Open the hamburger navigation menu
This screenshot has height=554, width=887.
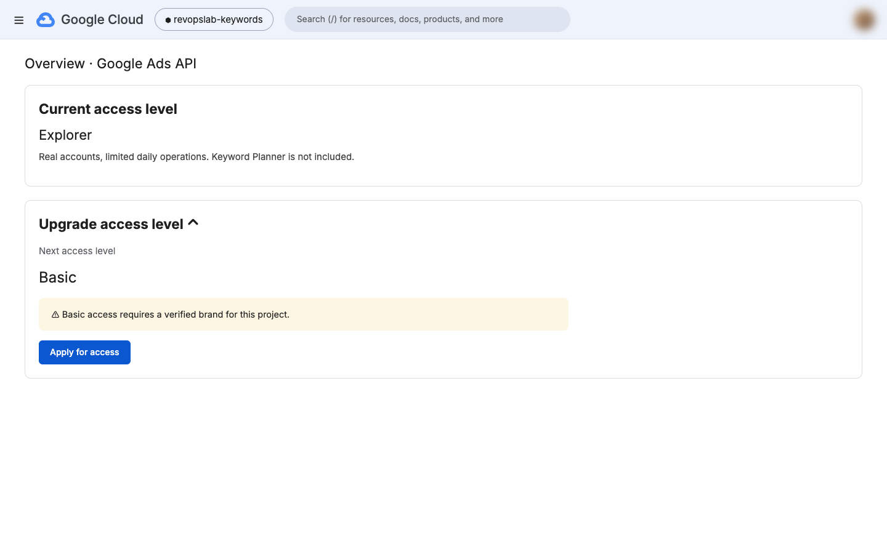coord(19,20)
